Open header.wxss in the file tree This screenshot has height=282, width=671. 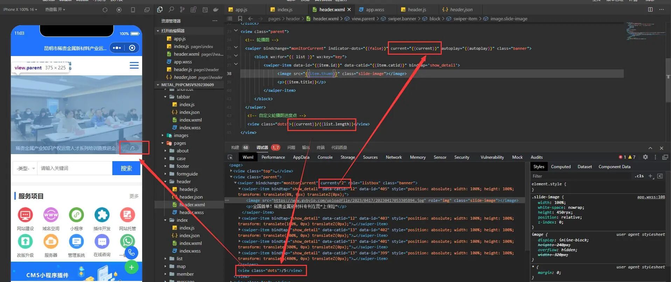click(191, 213)
